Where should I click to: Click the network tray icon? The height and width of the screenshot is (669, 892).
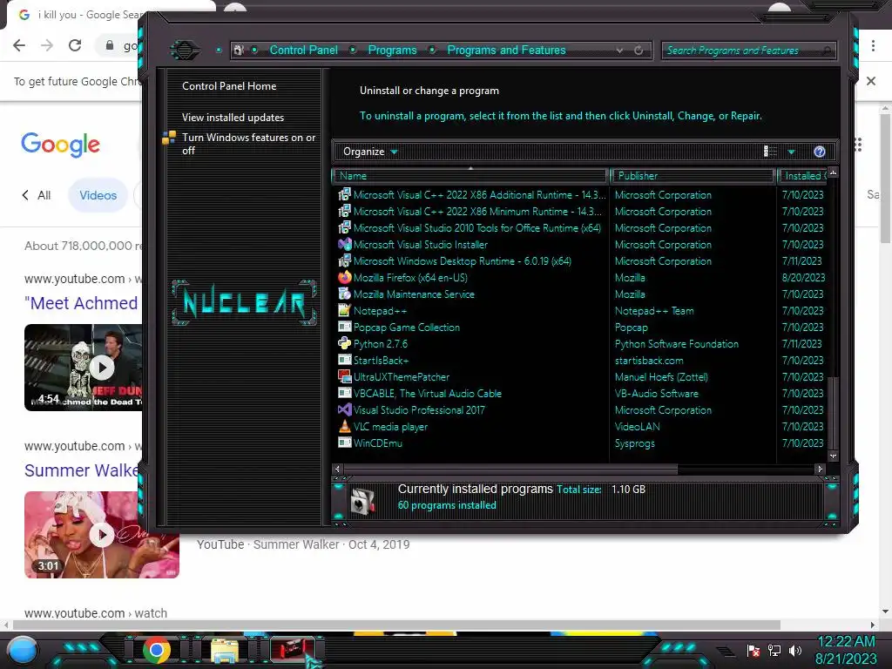774,651
